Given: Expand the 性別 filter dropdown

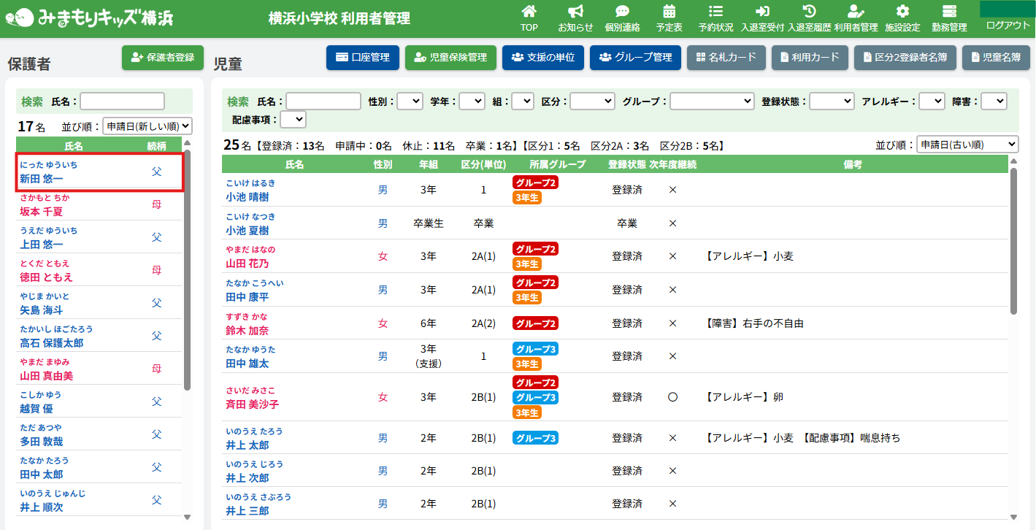Looking at the screenshot, I should (x=410, y=101).
